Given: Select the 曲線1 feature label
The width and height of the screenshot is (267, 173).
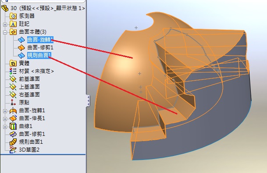Looking at the screenshot, I should click(x=25, y=126).
